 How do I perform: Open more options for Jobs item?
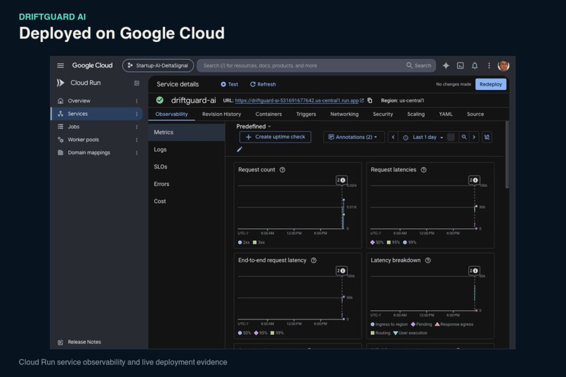coord(137,127)
